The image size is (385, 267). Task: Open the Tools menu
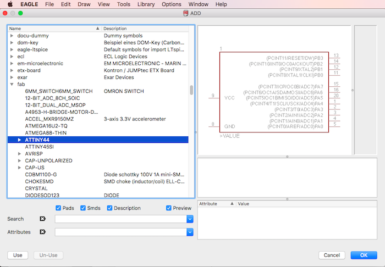[x=124, y=4]
